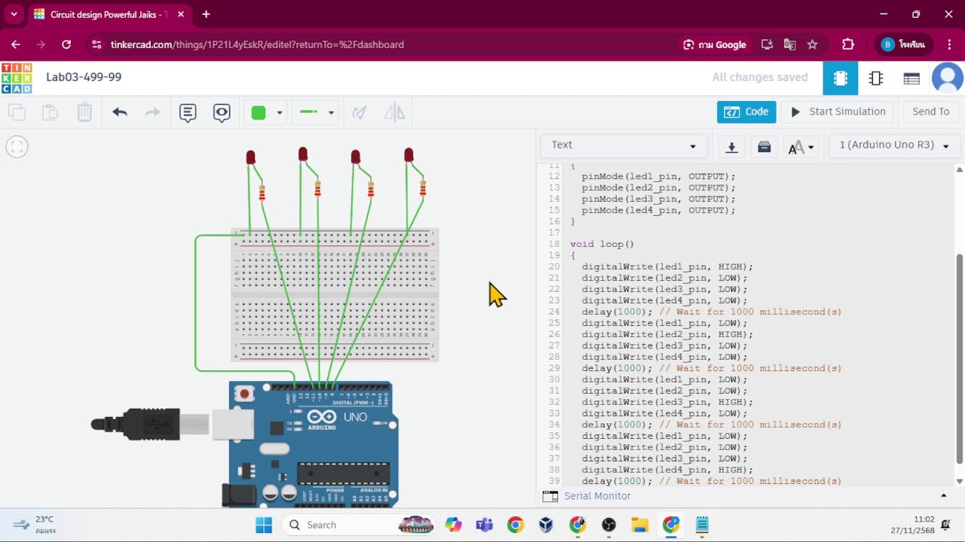This screenshot has height=542, width=965.
Task: Open Google translate page icon
Action: (x=789, y=44)
